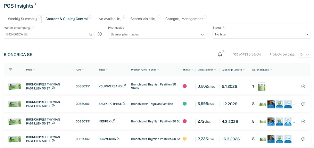Viewport: 314px width, 148px height.
Task: Click the 272 char. description length
Action: 204,121
